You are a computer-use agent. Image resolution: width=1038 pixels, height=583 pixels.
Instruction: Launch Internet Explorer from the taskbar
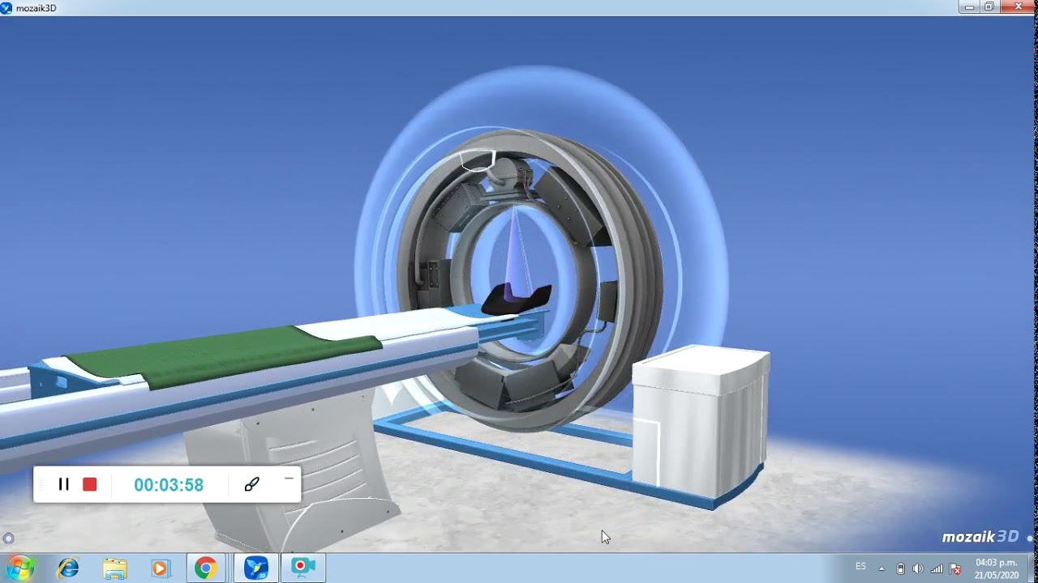point(69,568)
